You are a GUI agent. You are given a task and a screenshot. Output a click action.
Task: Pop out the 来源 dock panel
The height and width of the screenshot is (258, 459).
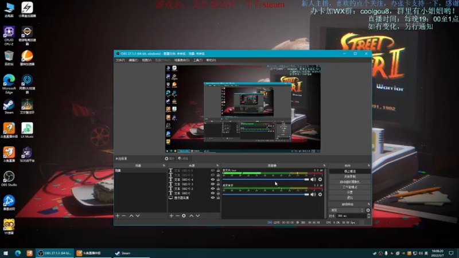point(217,166)
